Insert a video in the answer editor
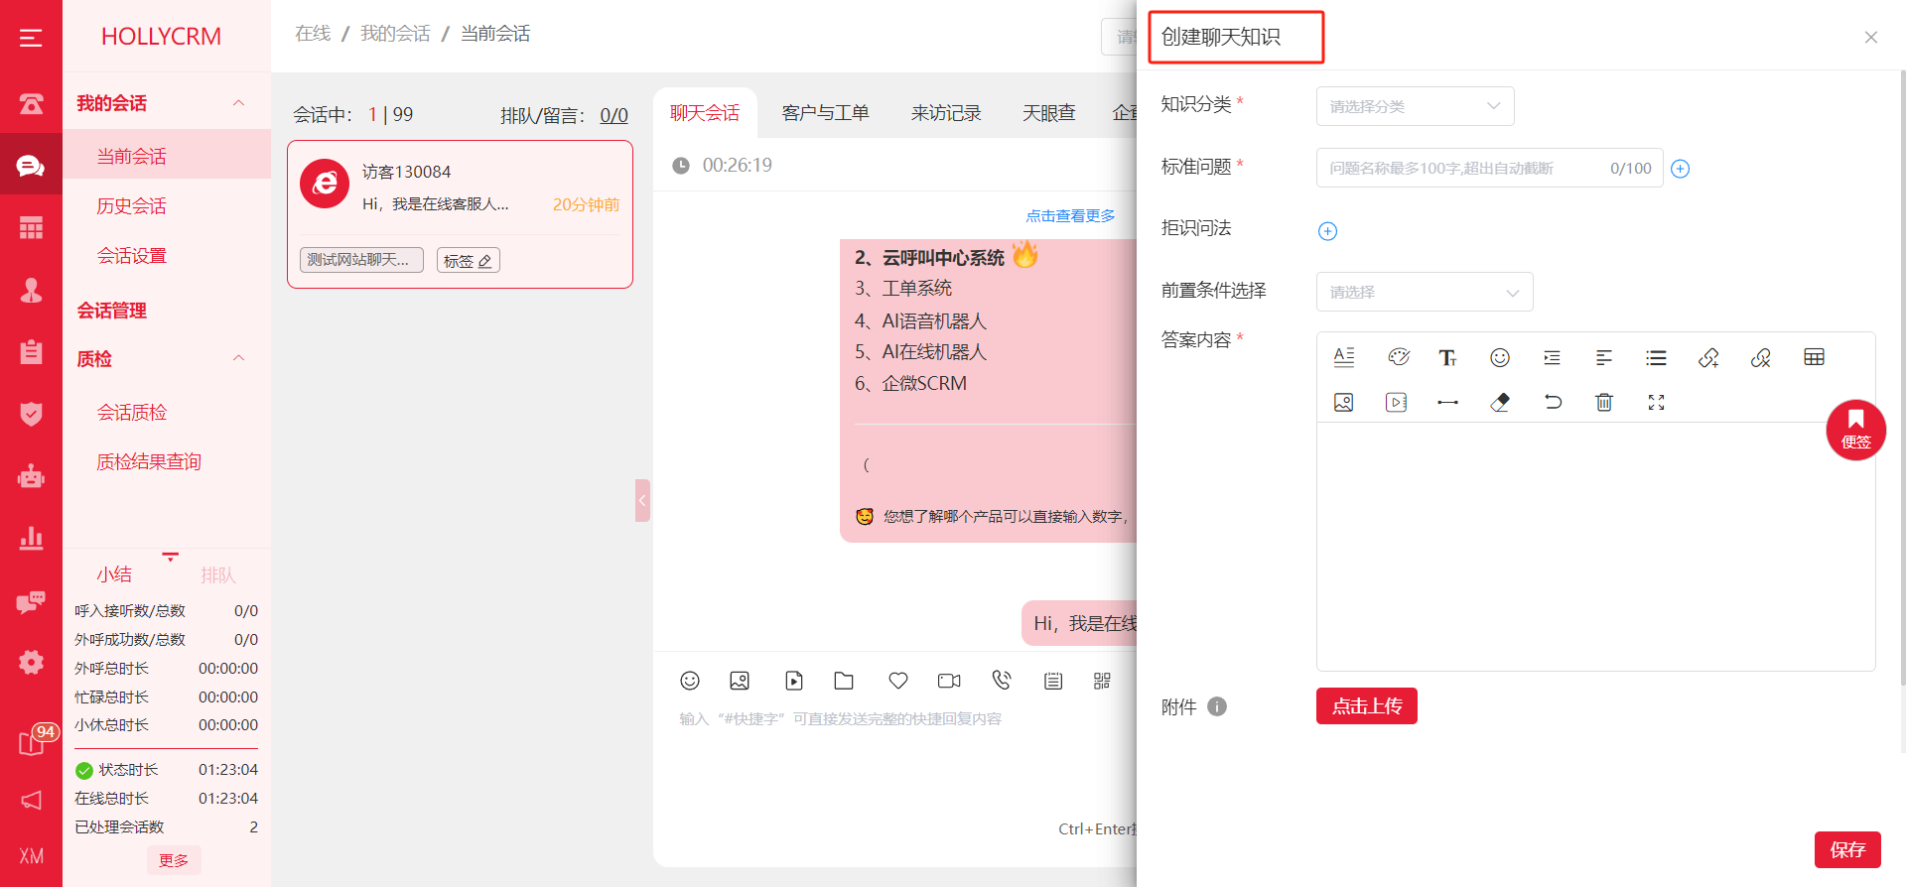 pos(1396,402)
